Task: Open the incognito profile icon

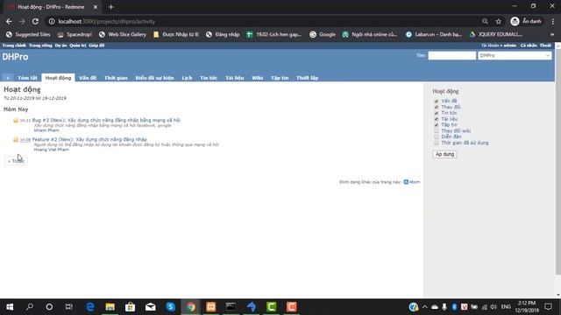Action: pos(515,21)
